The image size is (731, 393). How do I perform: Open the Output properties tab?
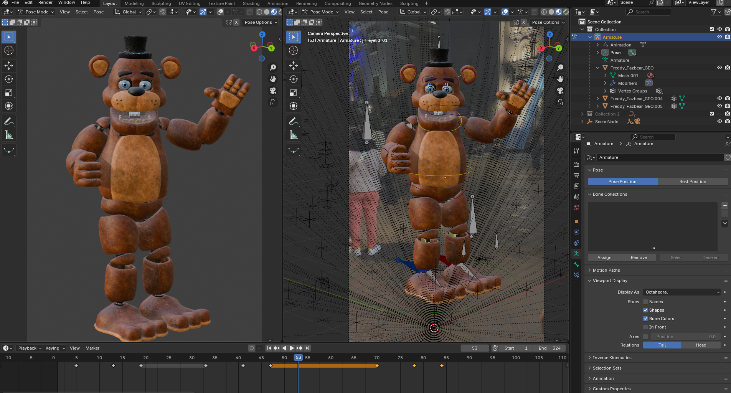[x=576, y=175]
